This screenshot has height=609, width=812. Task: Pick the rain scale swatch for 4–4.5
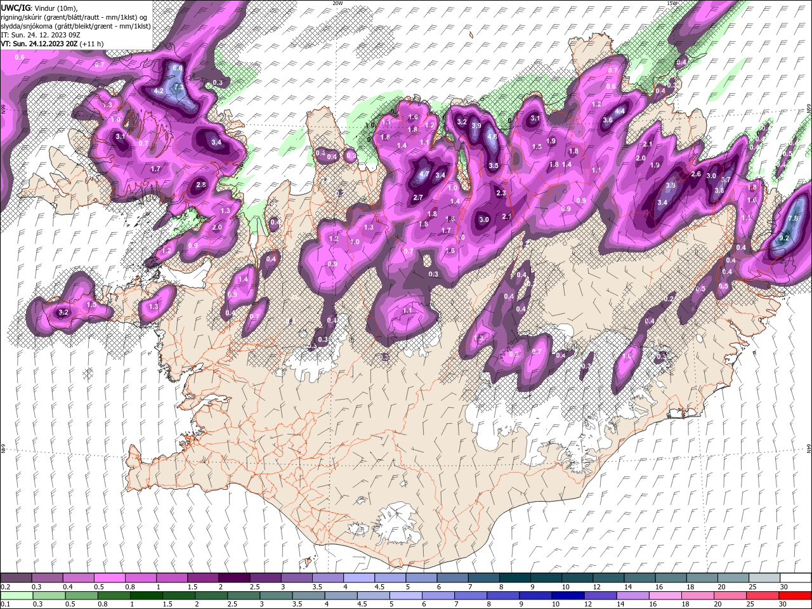[x=341, y=596]
